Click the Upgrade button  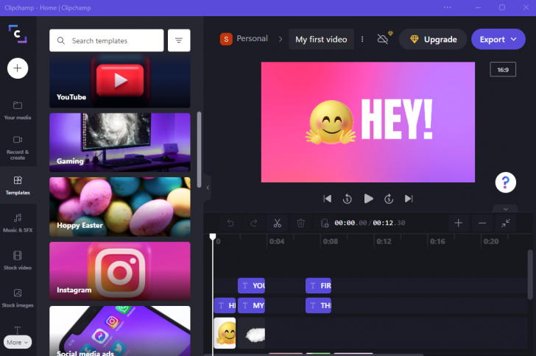tap(433, 39)
